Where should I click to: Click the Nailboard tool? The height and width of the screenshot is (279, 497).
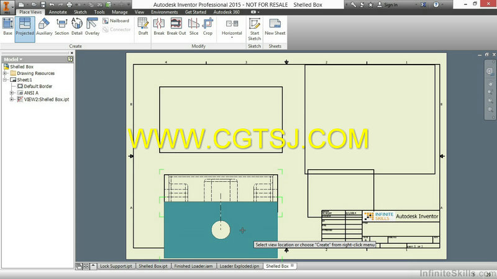coord(116,21)
